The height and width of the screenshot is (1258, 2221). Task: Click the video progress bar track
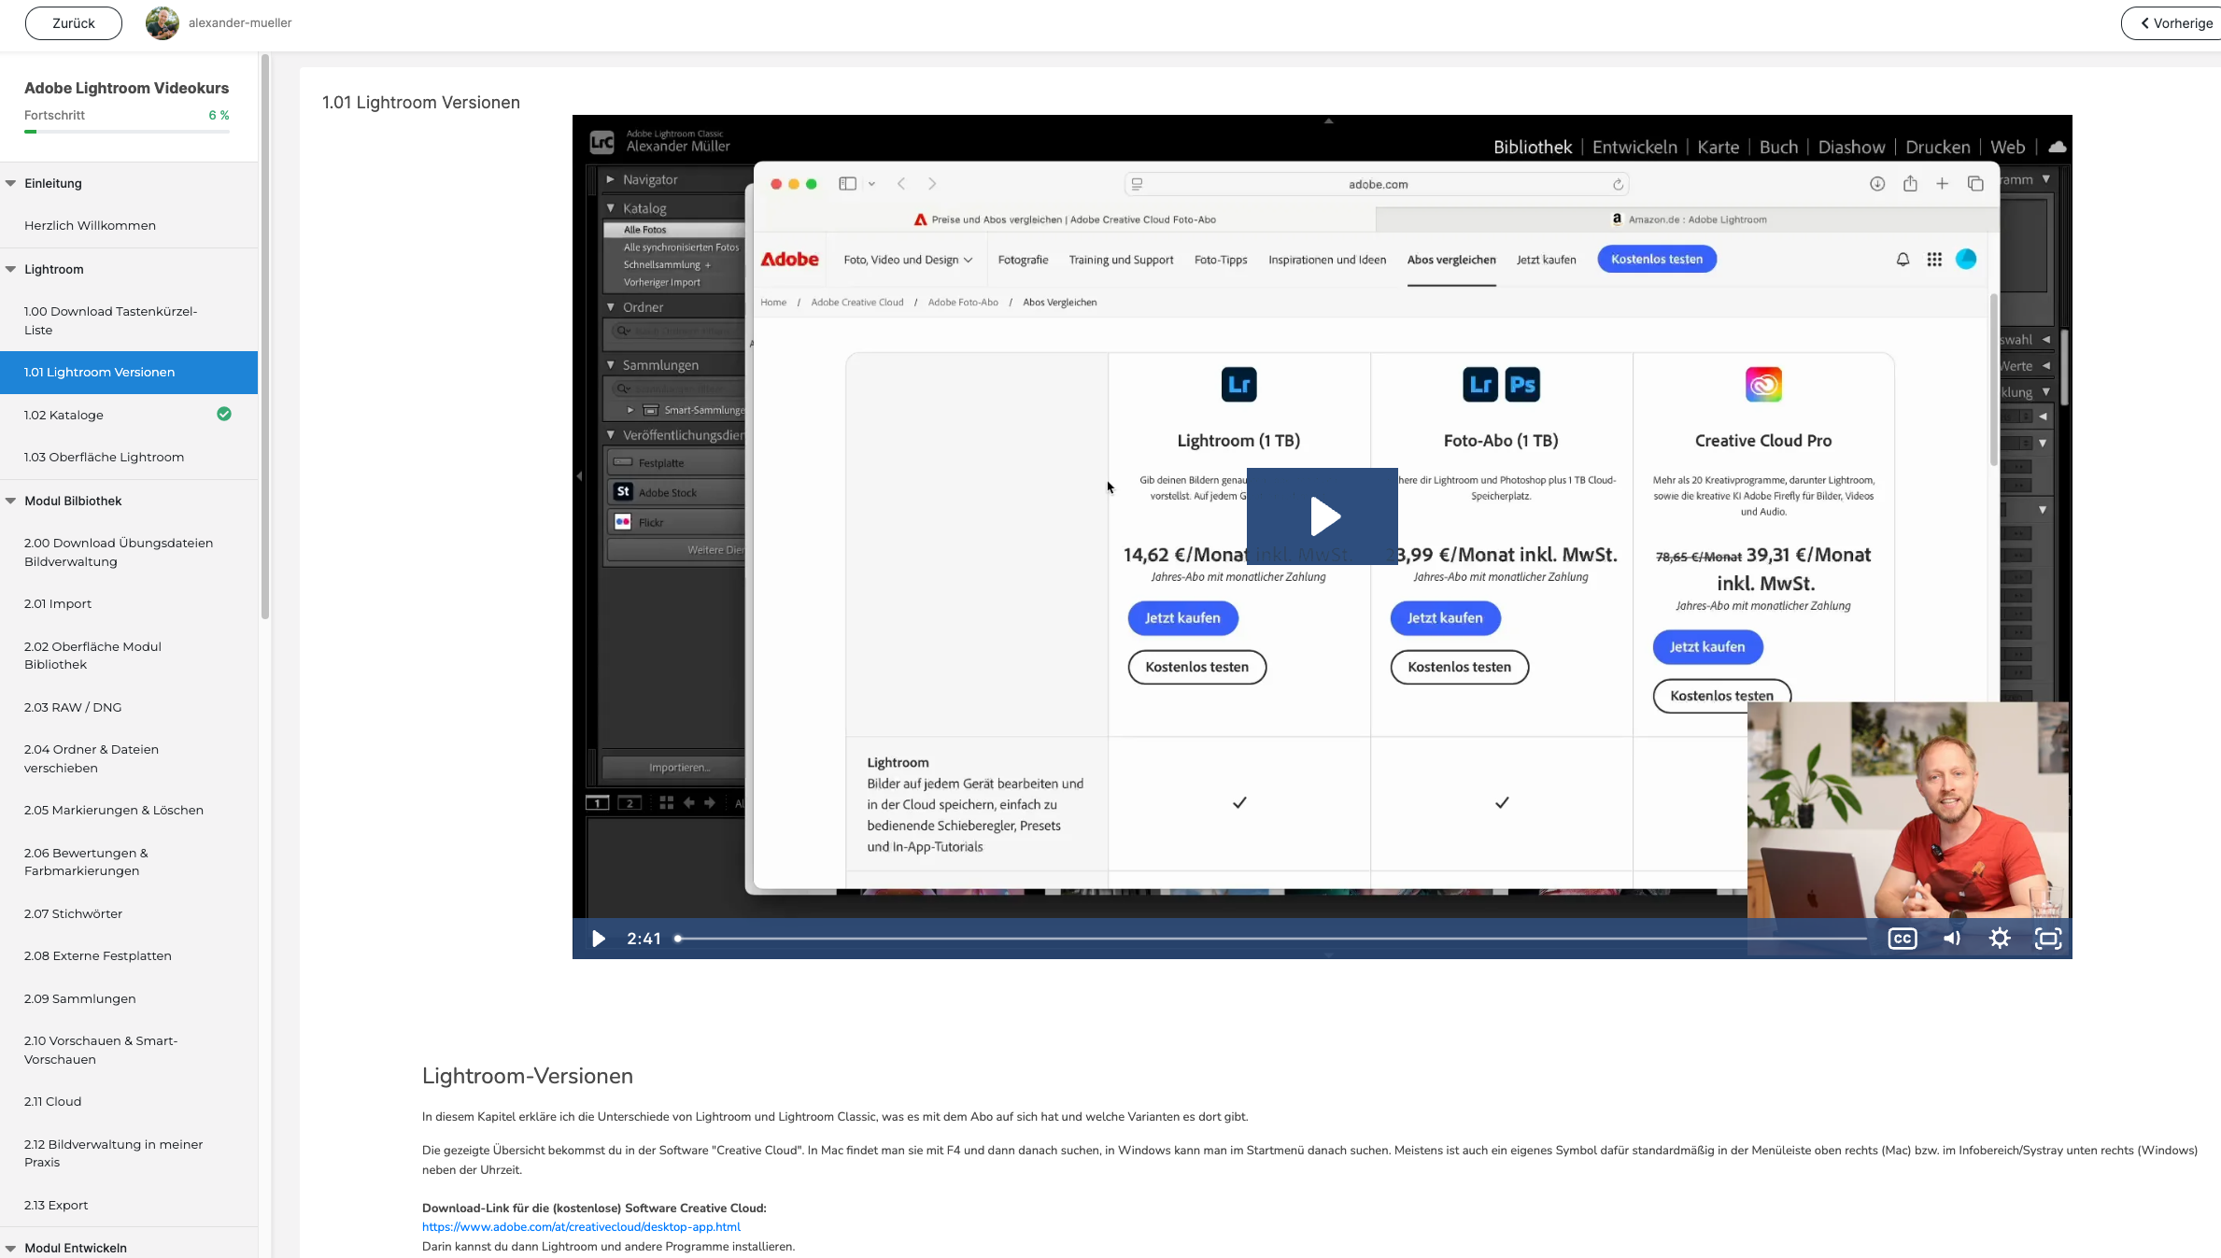tap(1270, 939)
